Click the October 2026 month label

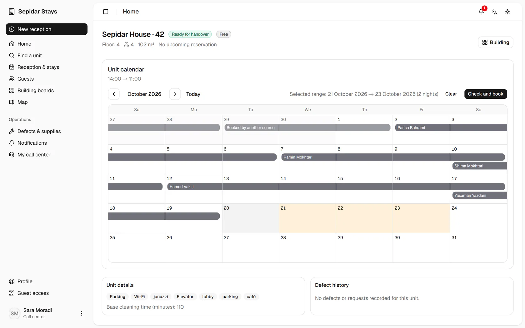[x=144, y=94]
